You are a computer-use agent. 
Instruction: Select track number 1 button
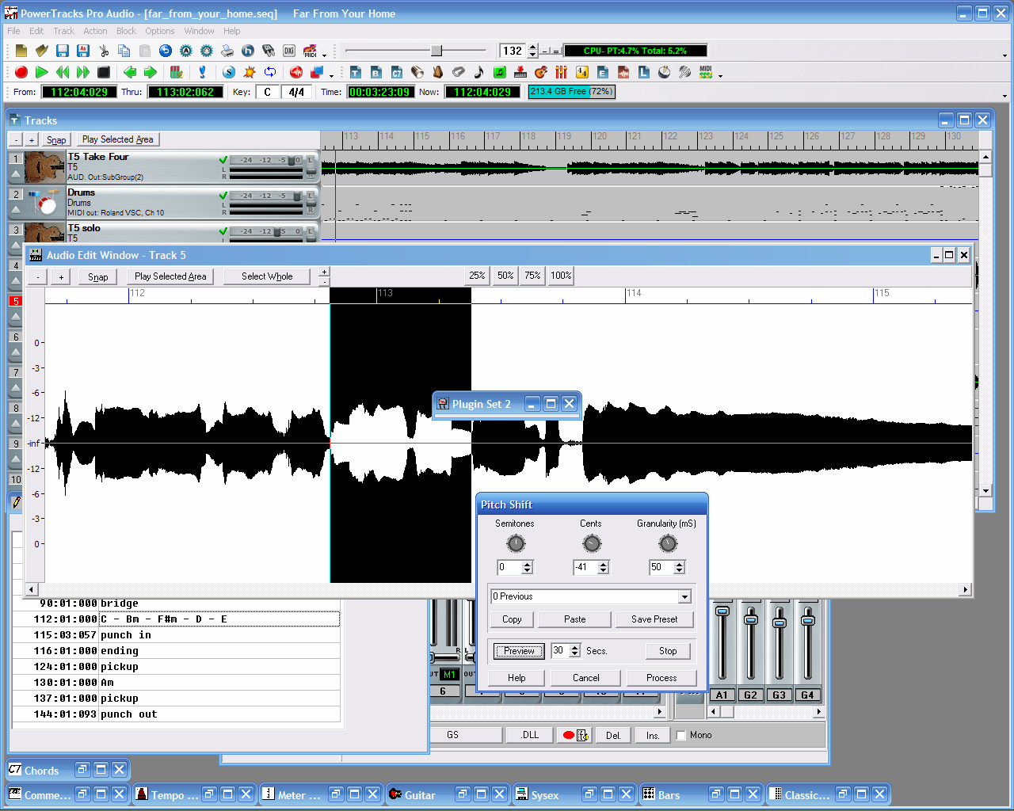[16, 158]
